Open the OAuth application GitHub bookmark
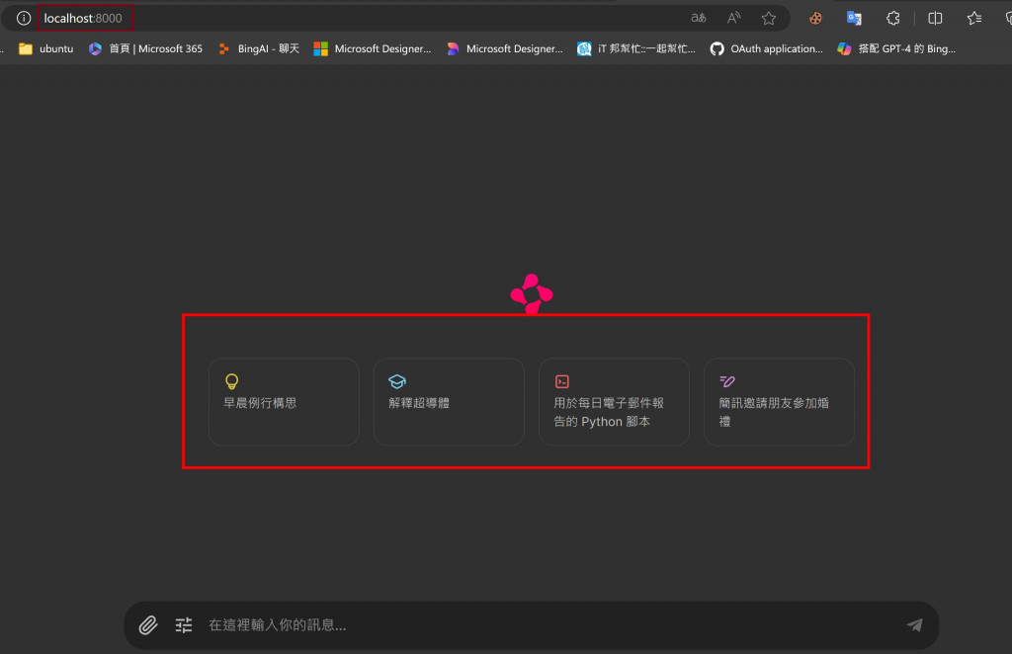The image size is (1012, 654). tap(766, 48)
